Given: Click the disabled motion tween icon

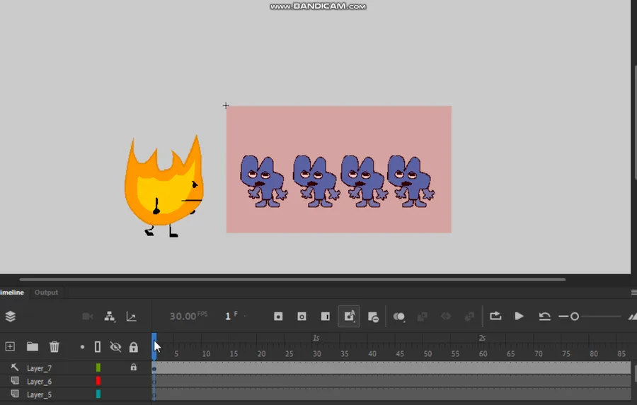Looking at the screenshot, I should [446, 317].
